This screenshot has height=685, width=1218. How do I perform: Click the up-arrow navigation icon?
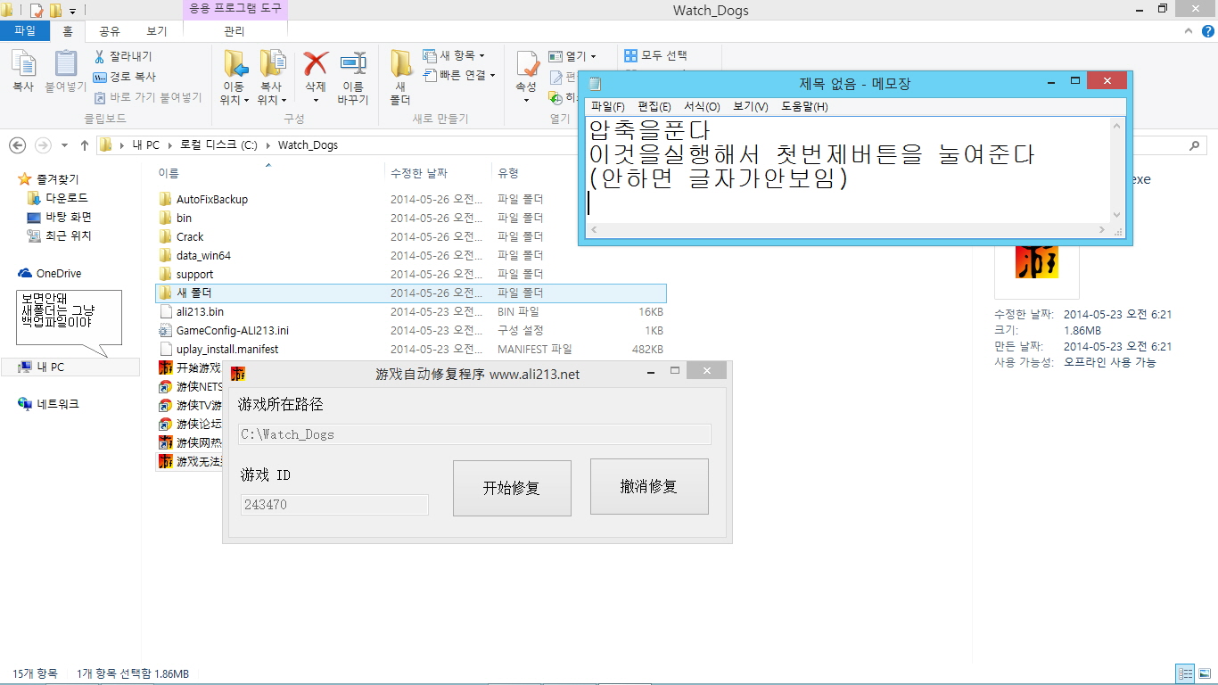85,145
